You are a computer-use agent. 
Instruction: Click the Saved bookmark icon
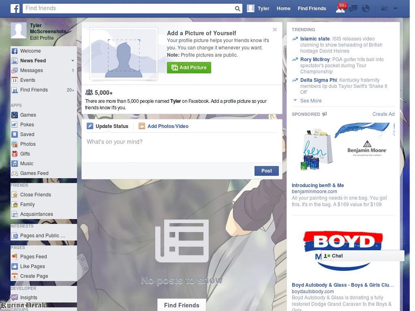[x=15, y=134]
